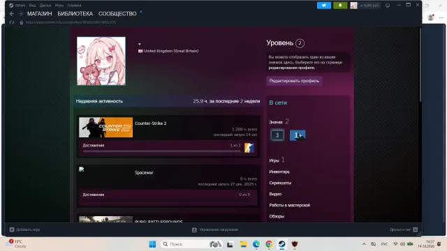Click the large profile avatar picture

101,61
